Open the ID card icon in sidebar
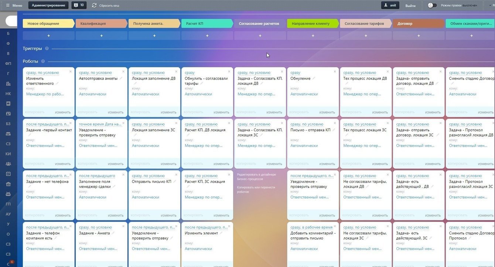Screen dimensions: 495x267 (8, 114)
